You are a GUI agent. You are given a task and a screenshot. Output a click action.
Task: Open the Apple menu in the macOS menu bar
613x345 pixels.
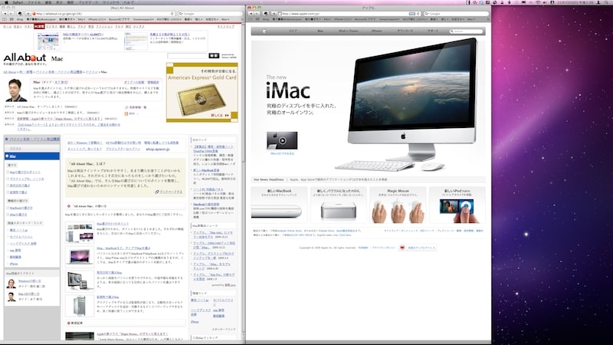click(5, 3)
